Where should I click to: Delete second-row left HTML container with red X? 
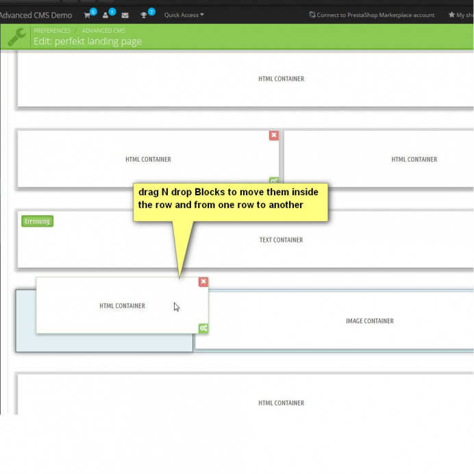274,135
